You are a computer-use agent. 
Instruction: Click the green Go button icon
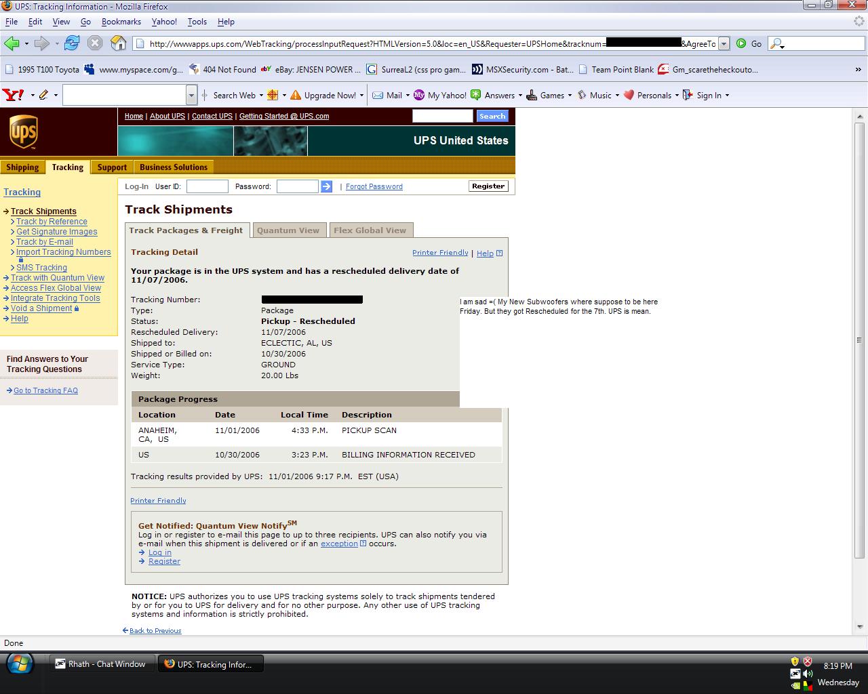741,43
